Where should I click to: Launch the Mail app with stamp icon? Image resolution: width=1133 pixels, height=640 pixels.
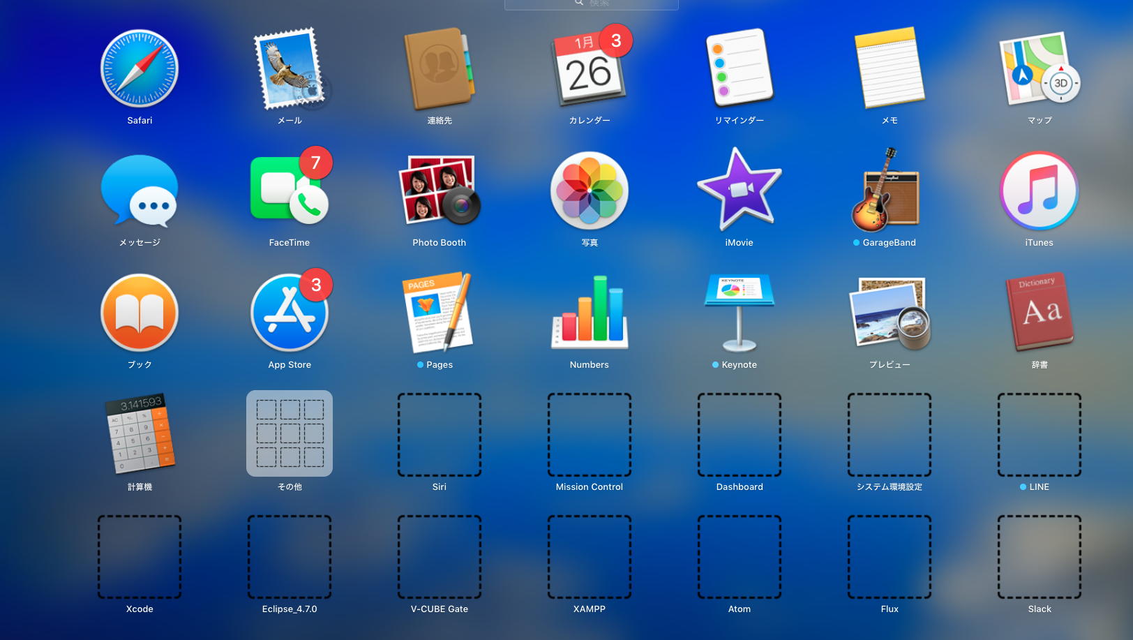tap(290, 69)
